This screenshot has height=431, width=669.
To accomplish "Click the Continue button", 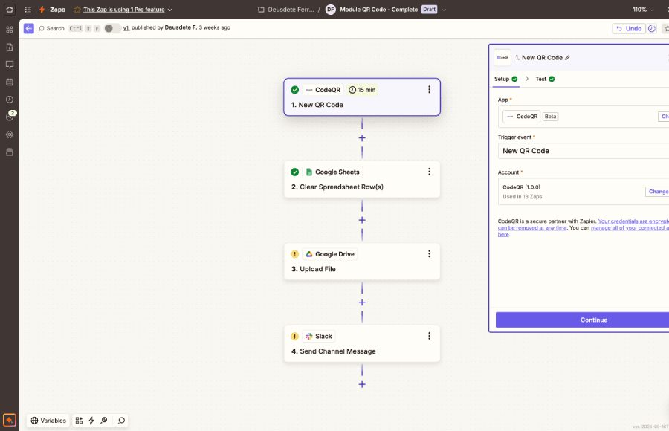I will (592, 320).
